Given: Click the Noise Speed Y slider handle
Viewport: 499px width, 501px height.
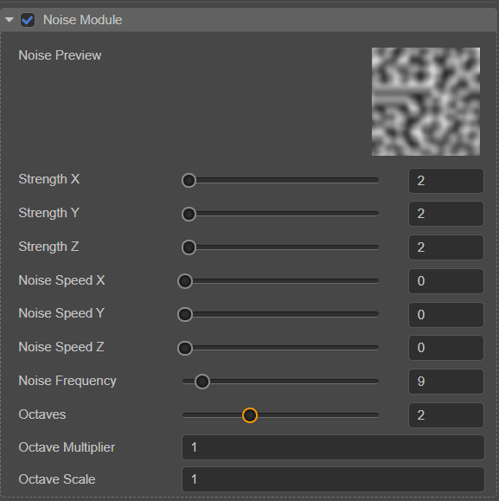Looking at the screenshot, I should 185,314.
